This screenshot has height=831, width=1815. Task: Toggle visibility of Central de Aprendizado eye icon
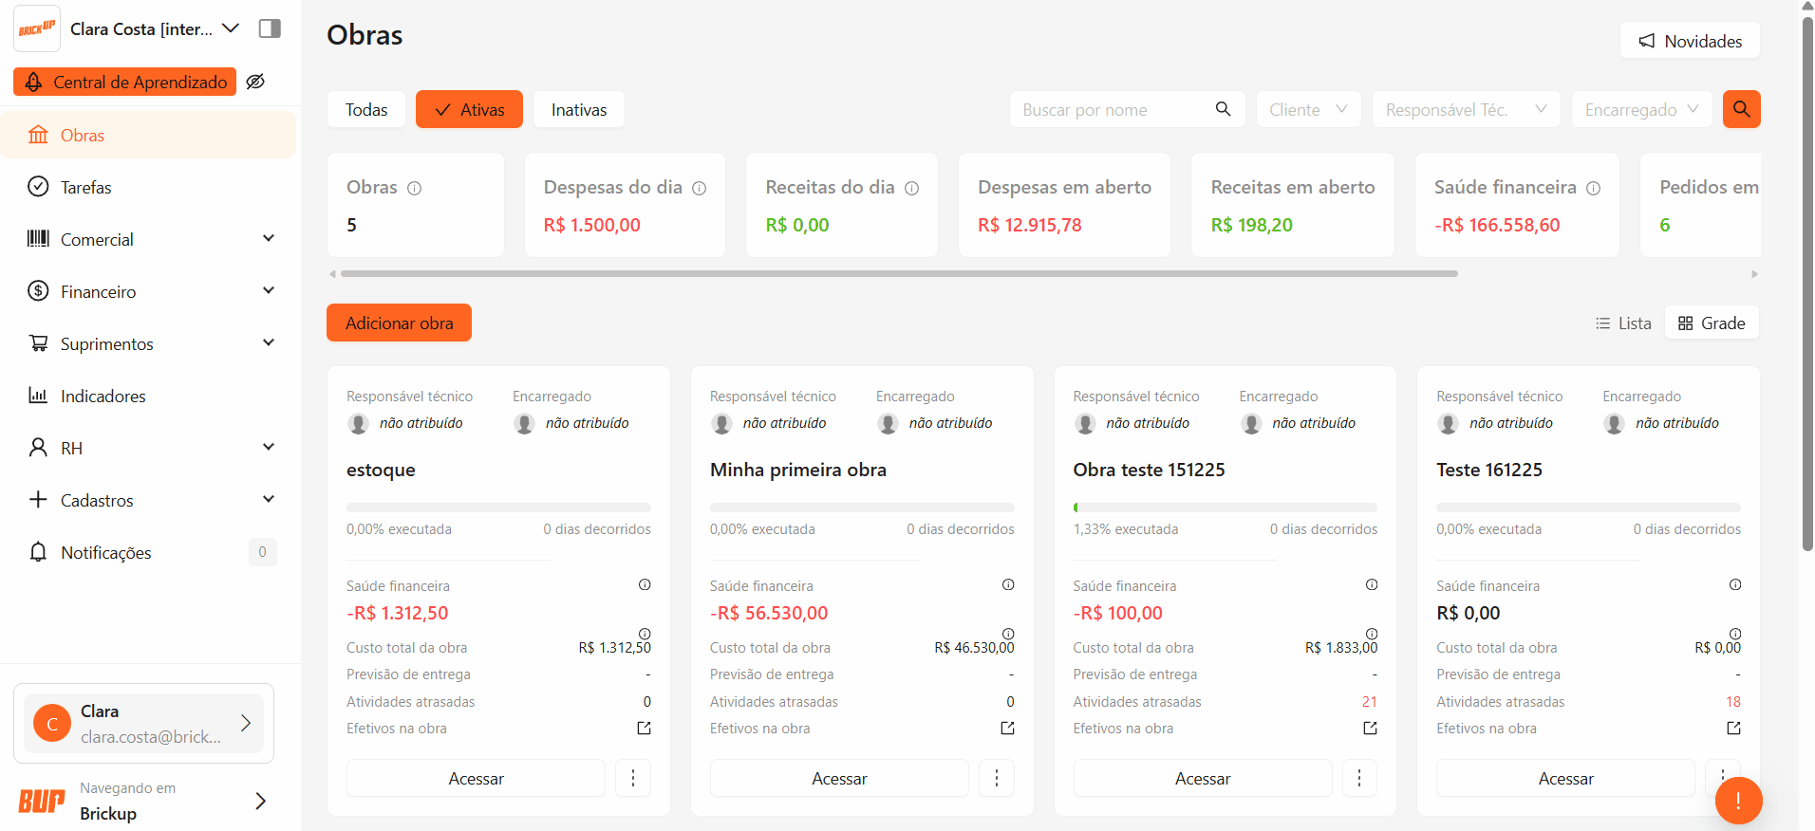[x=255, y=82]
